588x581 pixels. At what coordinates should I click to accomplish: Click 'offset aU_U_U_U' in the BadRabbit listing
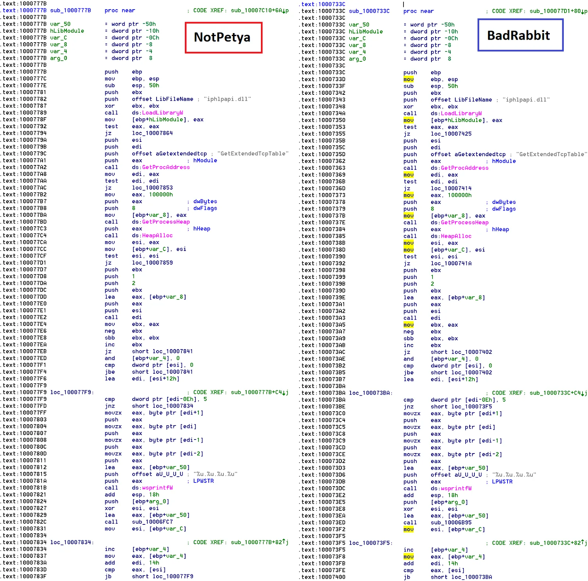(x=456, y=475)
